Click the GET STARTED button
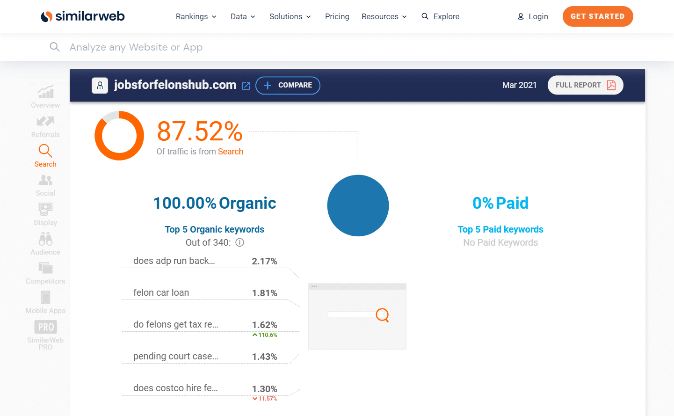 [597, 16]
